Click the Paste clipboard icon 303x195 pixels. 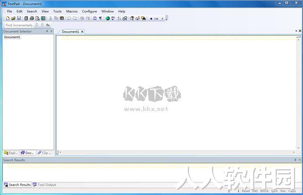coord(62,18)
